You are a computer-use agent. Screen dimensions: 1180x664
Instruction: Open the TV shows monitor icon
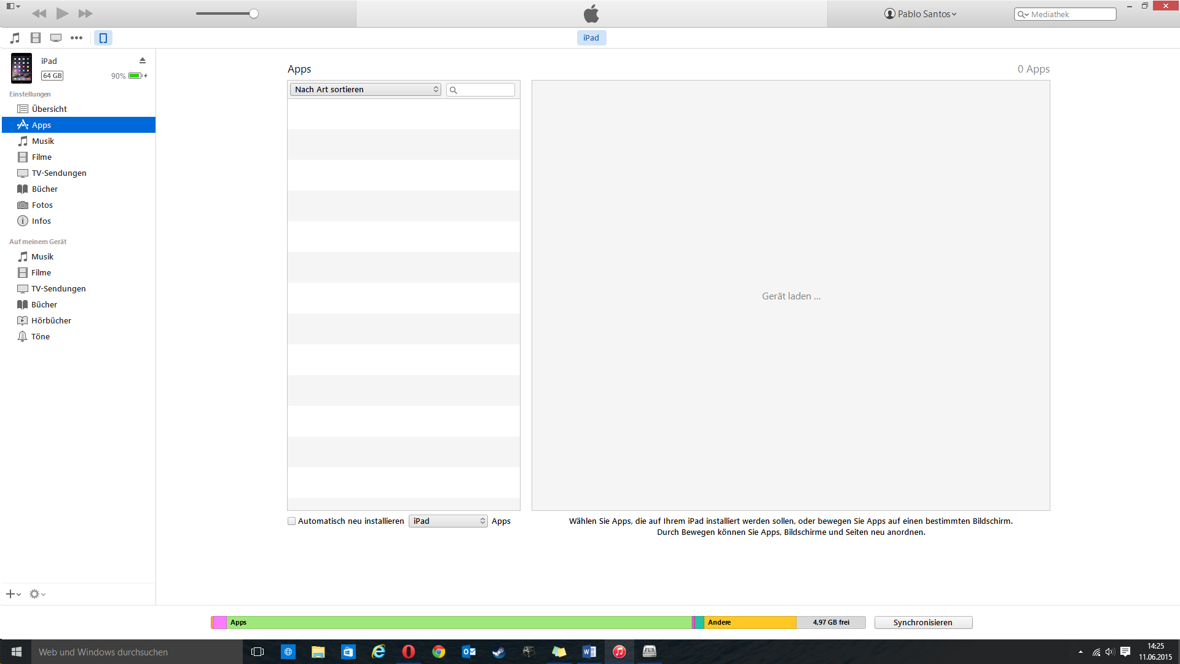[56, 38]
